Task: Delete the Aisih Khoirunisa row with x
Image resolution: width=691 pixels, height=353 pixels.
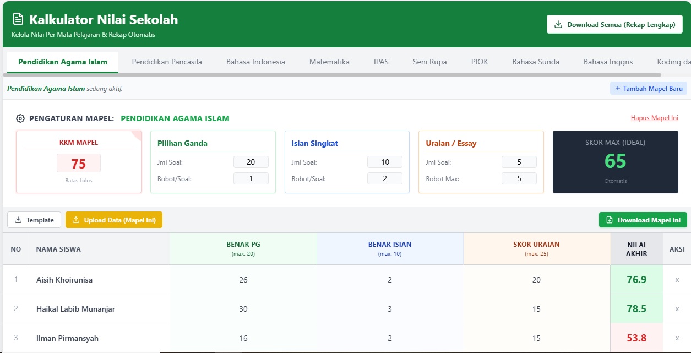Action: [677, 280]
